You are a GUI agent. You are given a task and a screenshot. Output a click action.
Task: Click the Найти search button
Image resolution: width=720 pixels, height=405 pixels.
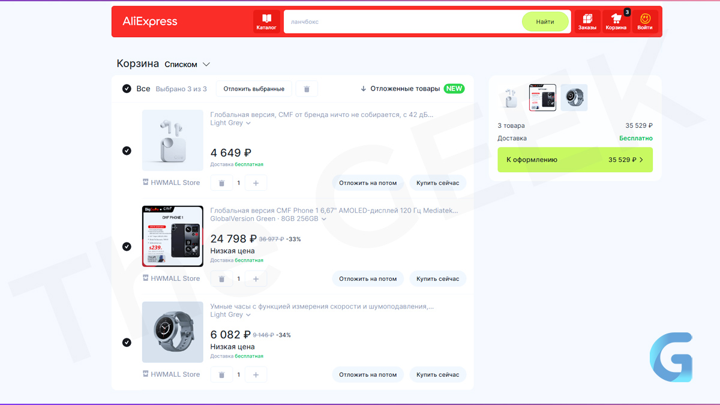point(545,22)
